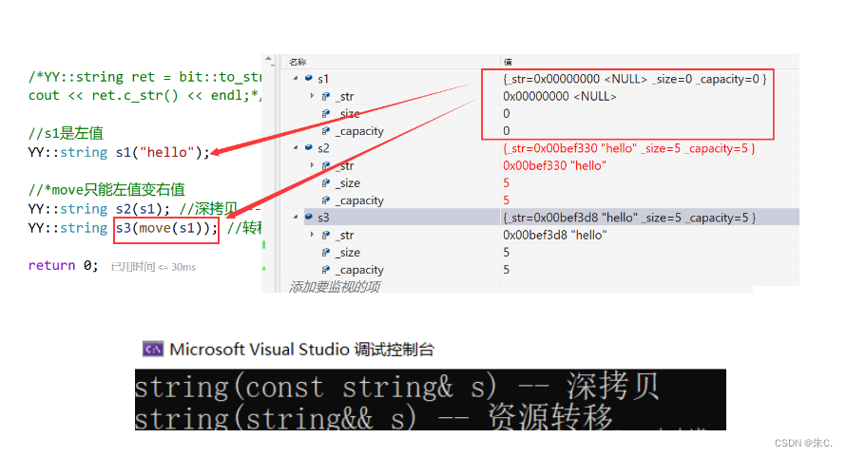Click the comment //s1是左值
Screen dimensions: 847x457
click(x=66, y=133)
